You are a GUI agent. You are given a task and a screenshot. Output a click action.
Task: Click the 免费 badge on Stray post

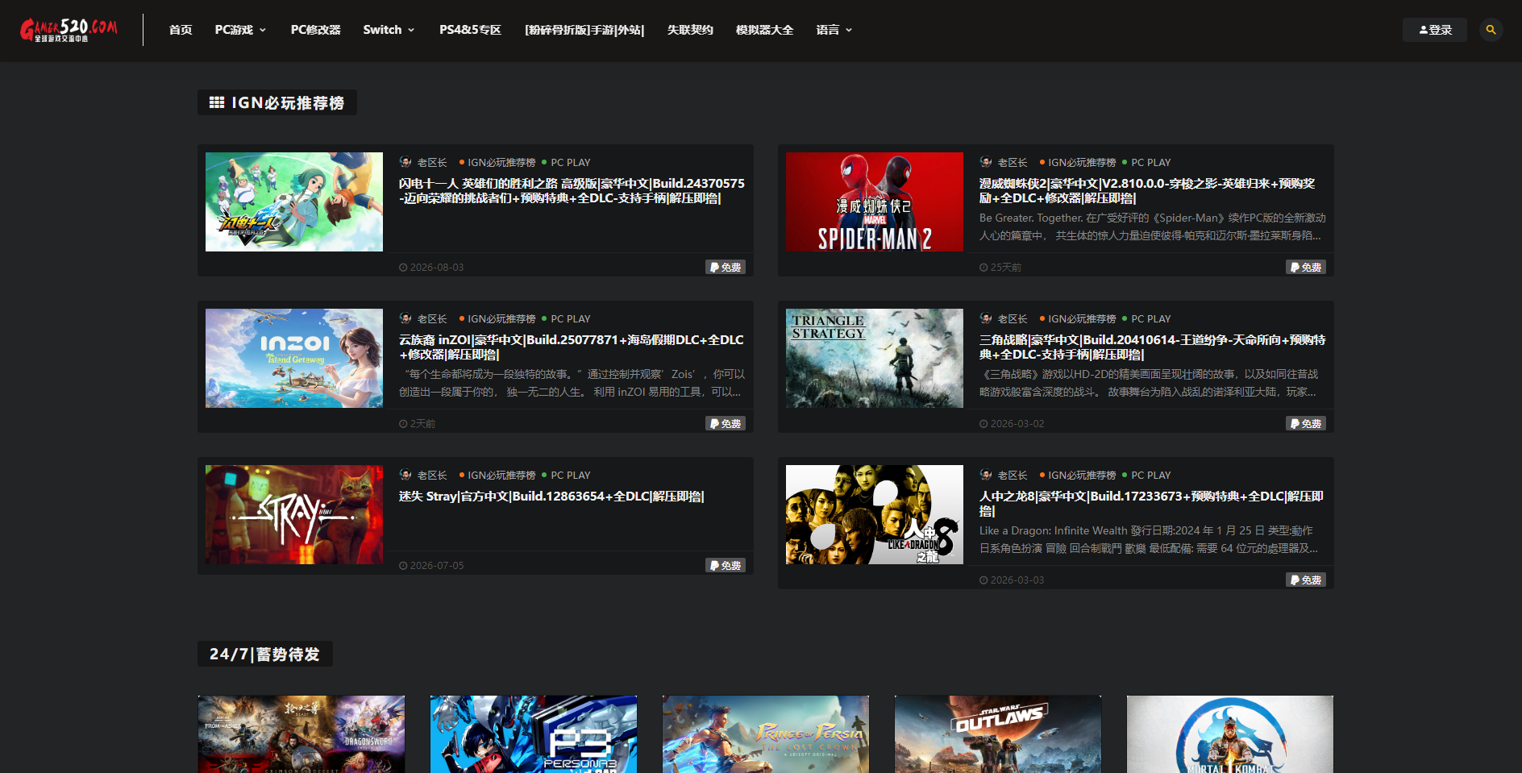coord(726,565)
